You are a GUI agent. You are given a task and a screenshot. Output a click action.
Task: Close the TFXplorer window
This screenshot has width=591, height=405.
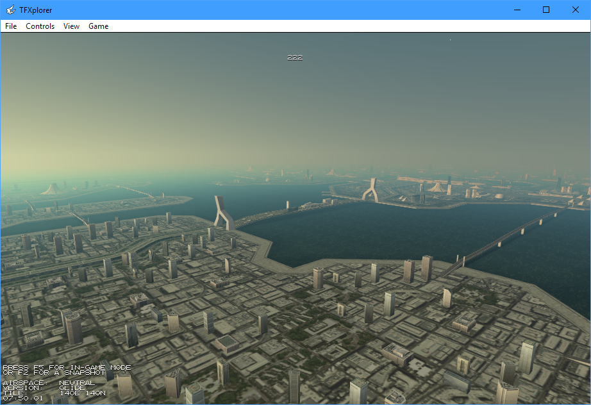point(576,10)
